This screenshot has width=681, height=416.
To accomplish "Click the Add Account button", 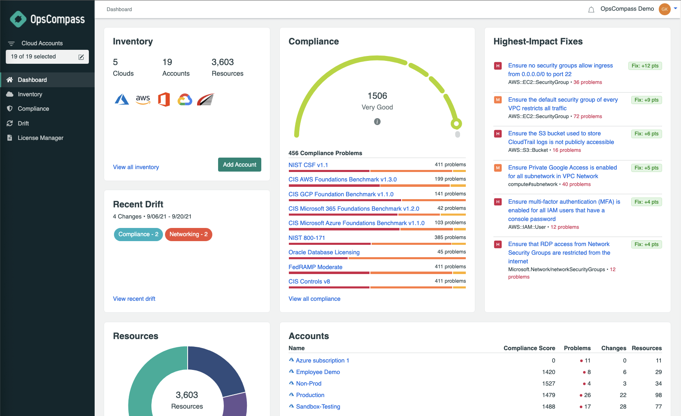I will pos(239,165).
